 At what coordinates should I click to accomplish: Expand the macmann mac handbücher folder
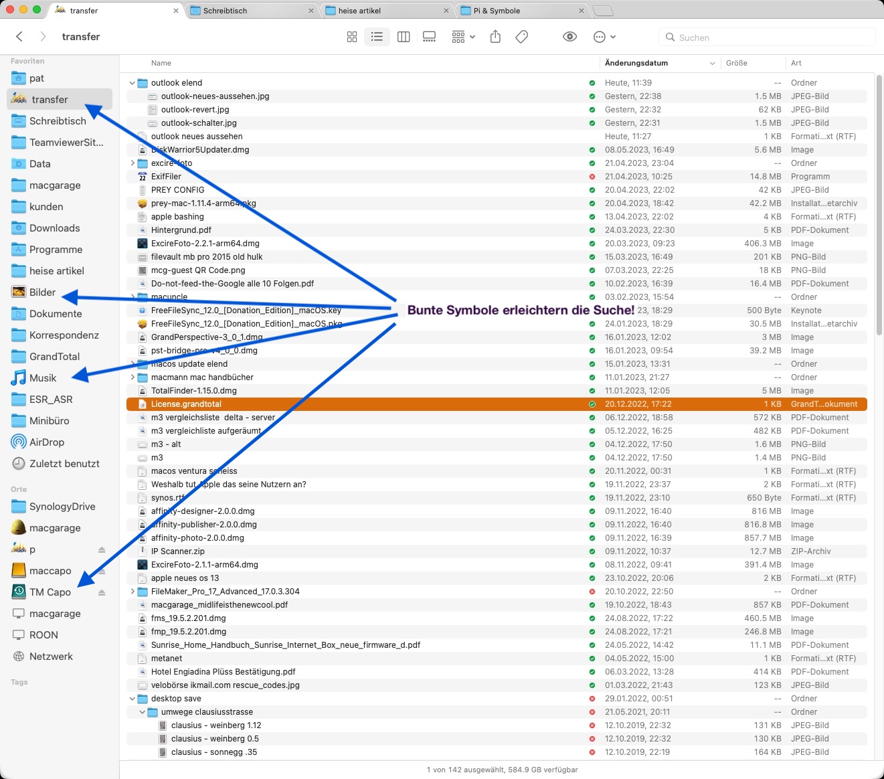coord(132,377)
